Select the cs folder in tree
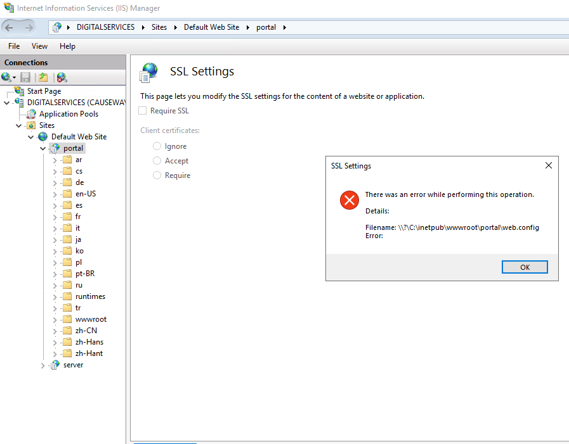569x444 pixels. [x=79, y=171]
